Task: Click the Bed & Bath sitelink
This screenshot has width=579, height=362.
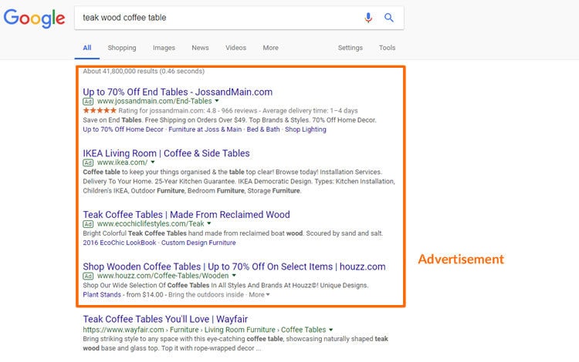Action: pos(263,129)
